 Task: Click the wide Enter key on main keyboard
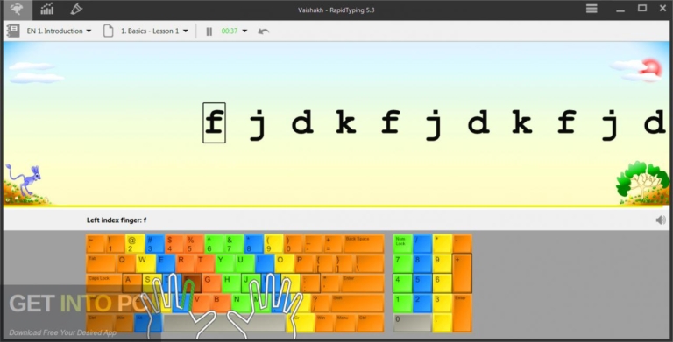363,283
